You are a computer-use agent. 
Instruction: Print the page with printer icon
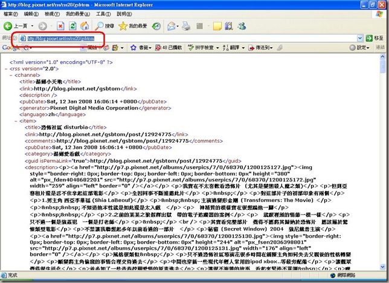point(186,26)
